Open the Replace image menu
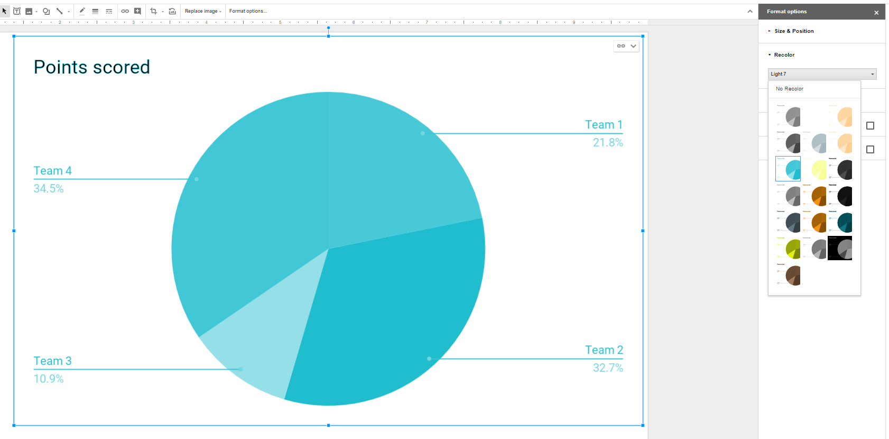Screen dimensions: 889x439 pyautogui.click(x=203, y=11)
